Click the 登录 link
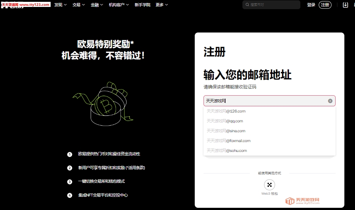The height and width of the screenshot is (210, 355). coord(311,5)
